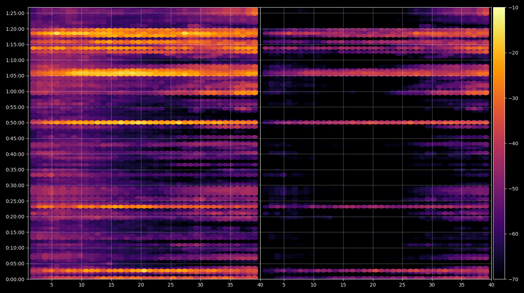Click the 1:00:00 time axis label
The height and width of the screenshot is (293, 524).
[15, 91]
